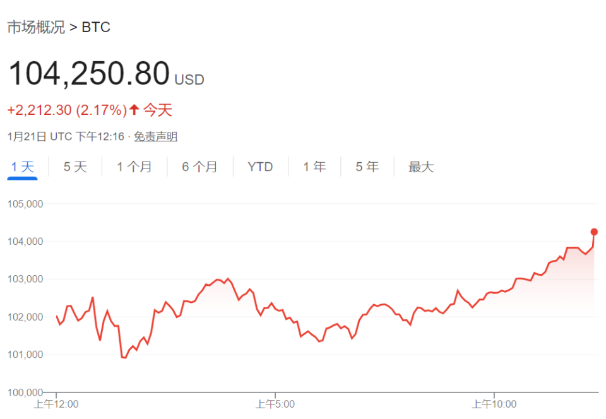606x419 pixels.
Task: Go to 市场概况 breadcrumb link
Action: click(36, 27)
